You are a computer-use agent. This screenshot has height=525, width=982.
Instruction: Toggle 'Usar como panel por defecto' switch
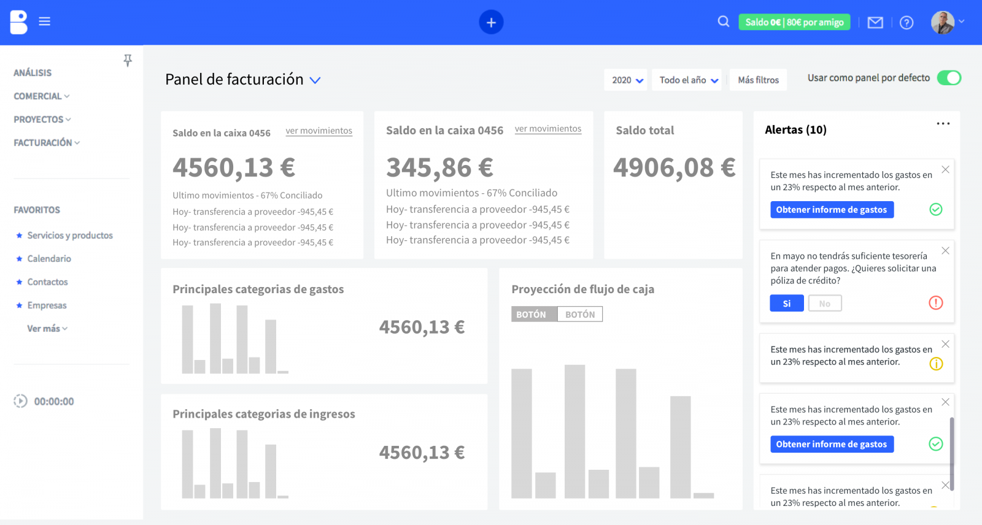click(948, 78)
